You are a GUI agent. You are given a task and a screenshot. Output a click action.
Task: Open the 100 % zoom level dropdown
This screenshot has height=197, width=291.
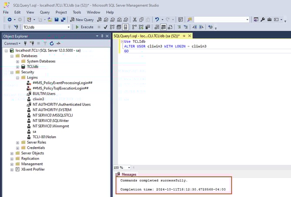point(128,167)
